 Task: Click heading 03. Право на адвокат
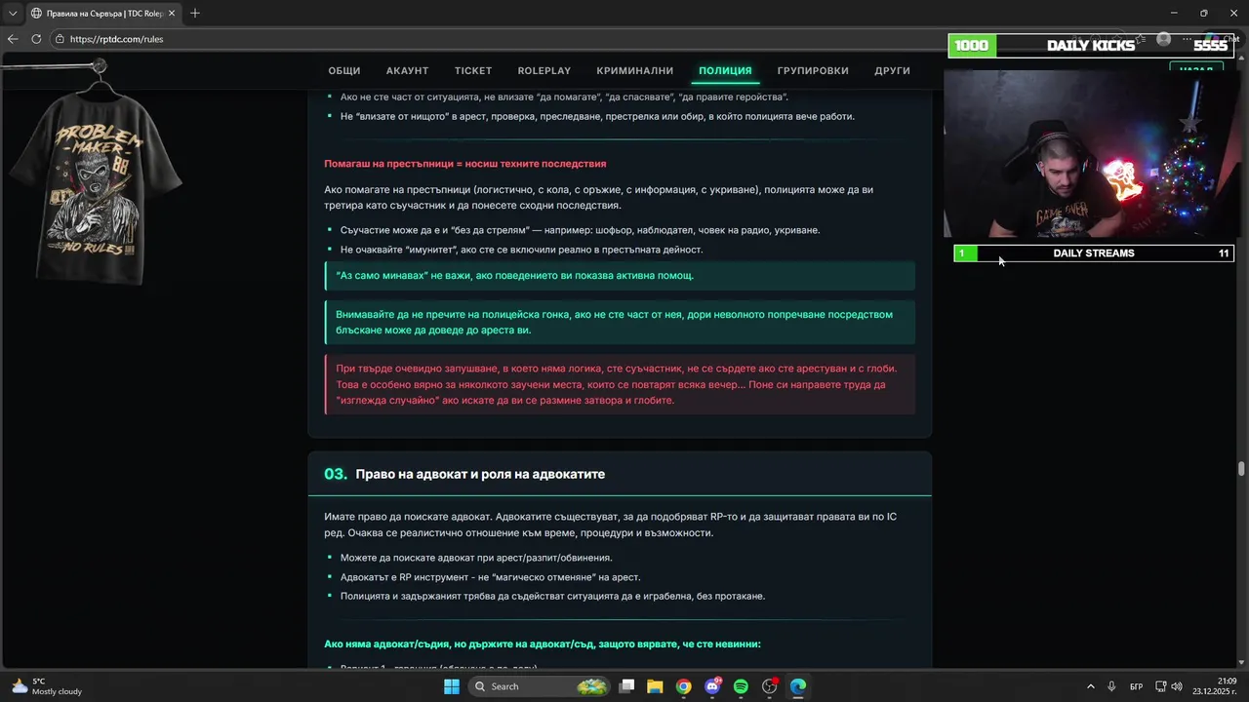click(464, 474)
